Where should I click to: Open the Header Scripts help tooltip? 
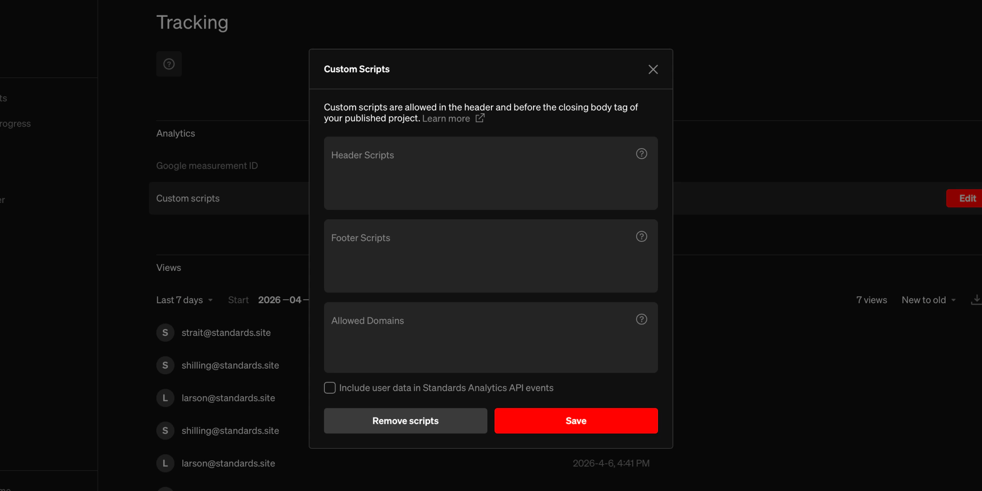coord(641,154)
